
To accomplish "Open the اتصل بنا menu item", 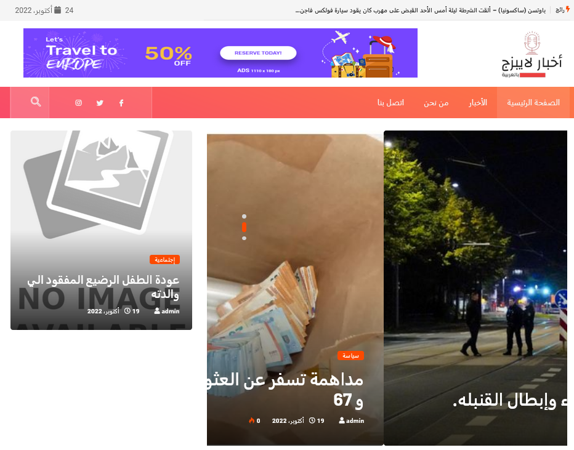I will (390, 102).
